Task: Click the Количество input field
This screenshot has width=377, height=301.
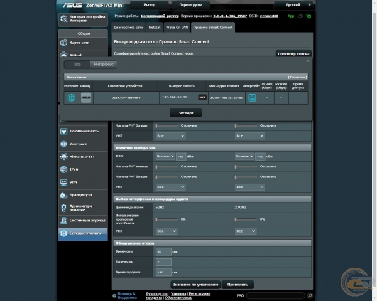Action: click(163, 262)
